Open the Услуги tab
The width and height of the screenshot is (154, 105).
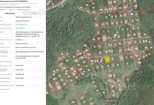click(34, 13)
